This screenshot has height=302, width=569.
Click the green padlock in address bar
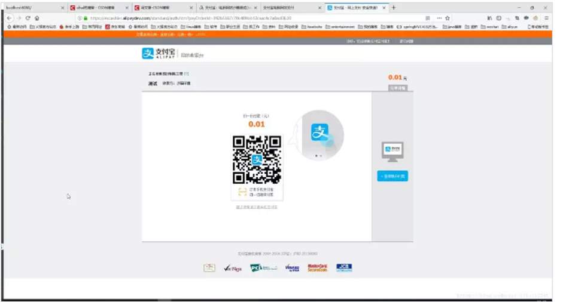[86, 18]
